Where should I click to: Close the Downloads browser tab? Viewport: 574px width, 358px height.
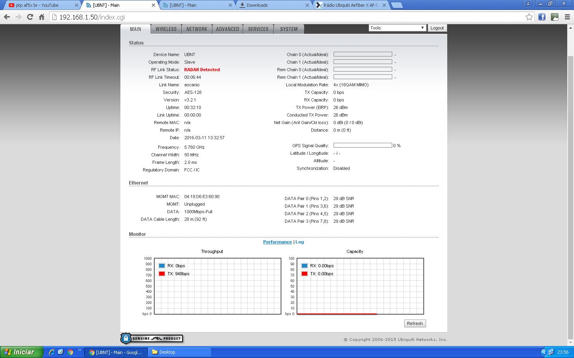point(307,5)
